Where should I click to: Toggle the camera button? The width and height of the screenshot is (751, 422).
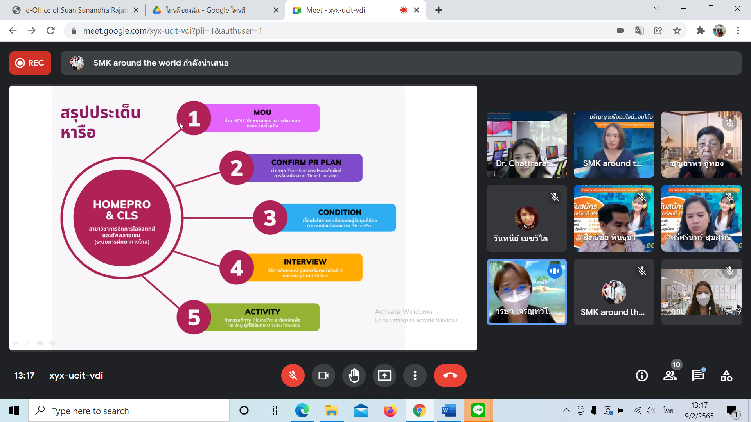[x=323, y=376]
